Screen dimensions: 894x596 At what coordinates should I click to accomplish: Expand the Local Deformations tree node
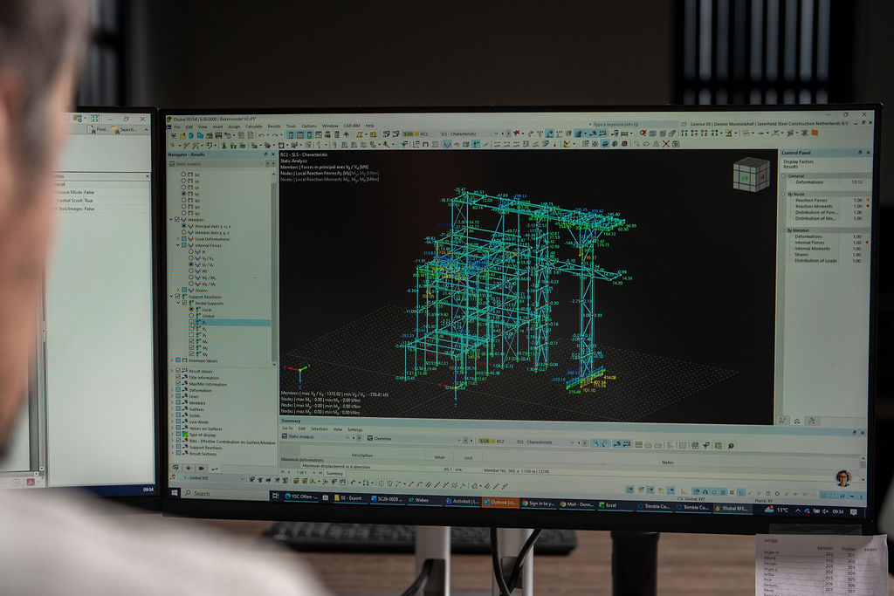(177, 239)
